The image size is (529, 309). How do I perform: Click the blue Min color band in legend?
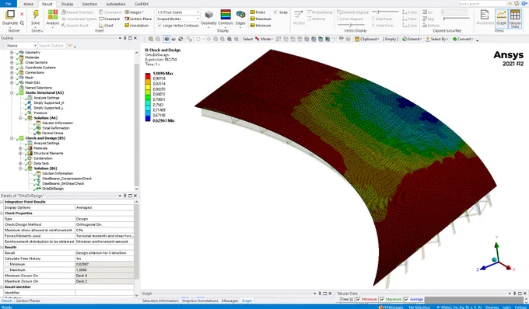148,118
